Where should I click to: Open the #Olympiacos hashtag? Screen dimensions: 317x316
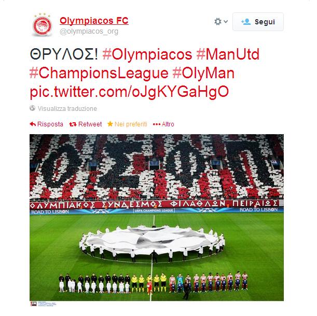(x=147, y=54)
